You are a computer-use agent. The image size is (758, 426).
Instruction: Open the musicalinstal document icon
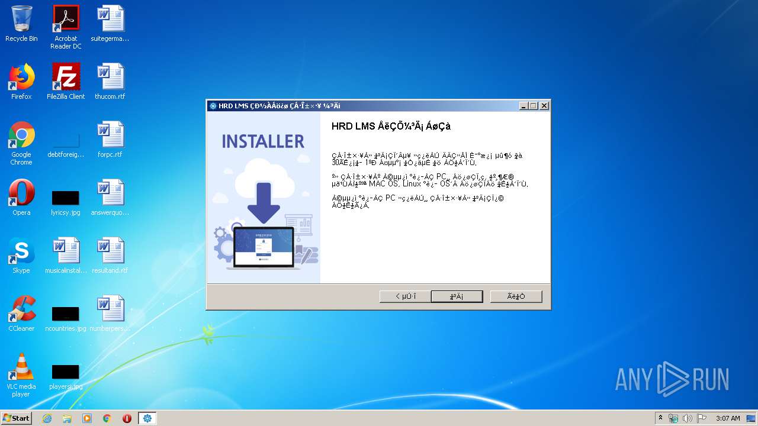pyautogui.click(x=66, y=256)
